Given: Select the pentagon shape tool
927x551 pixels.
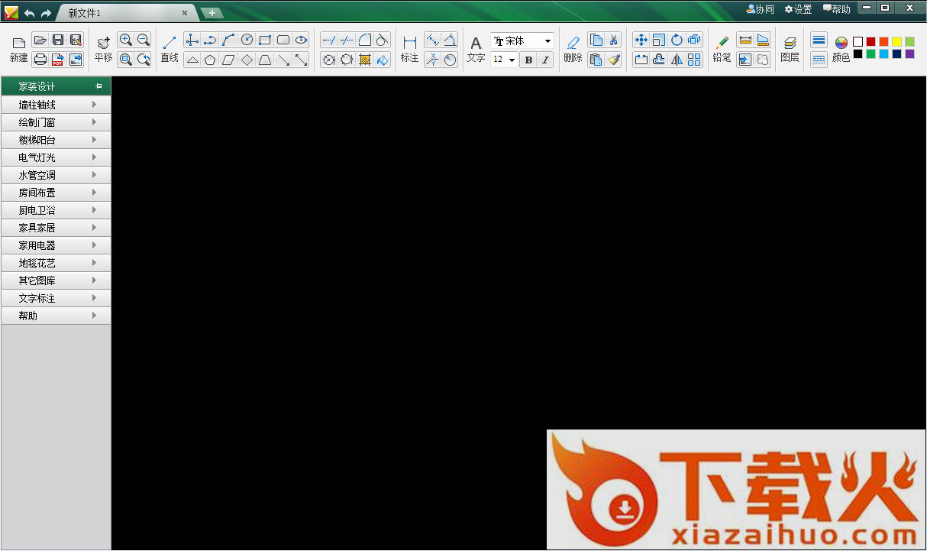Looking at the screenshot, I should (210, 59).
